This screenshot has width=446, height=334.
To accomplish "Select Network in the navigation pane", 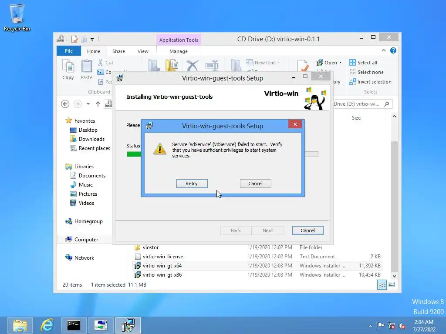I will pyautogui.click(x=80, y=257).
